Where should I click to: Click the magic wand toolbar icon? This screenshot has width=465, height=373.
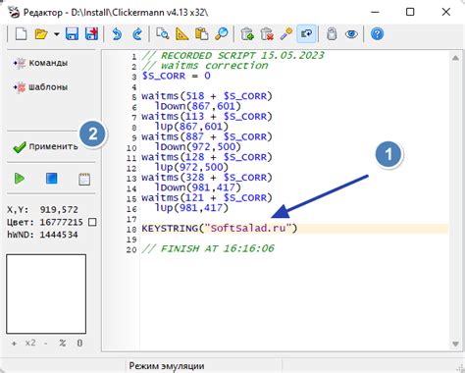pos(286,34)
